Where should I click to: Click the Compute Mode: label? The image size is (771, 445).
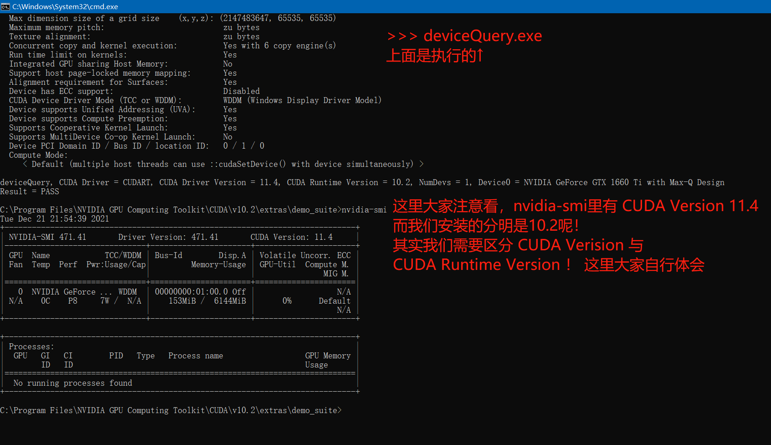point(38,155)
